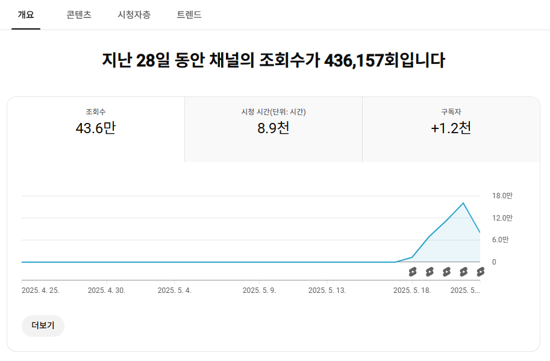Click the 12.0만 gridline label
Viewport: 550px width, 361px height.
point(502,218)
